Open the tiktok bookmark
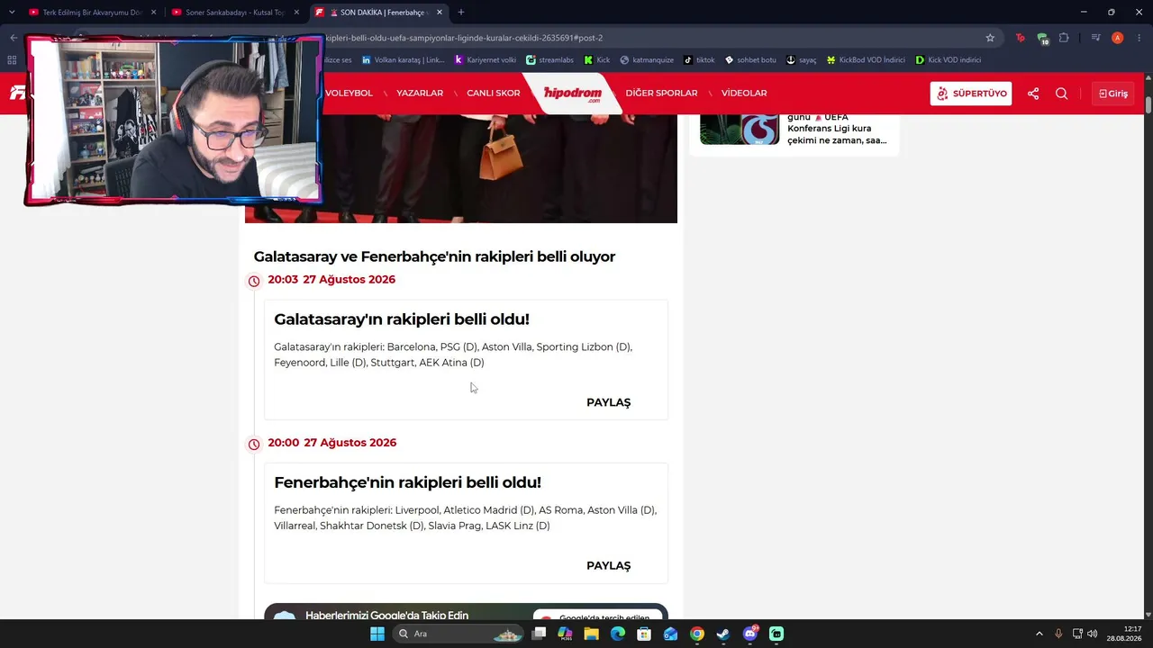The width and height of the screenshot is (1153, 648). [699, 60]
